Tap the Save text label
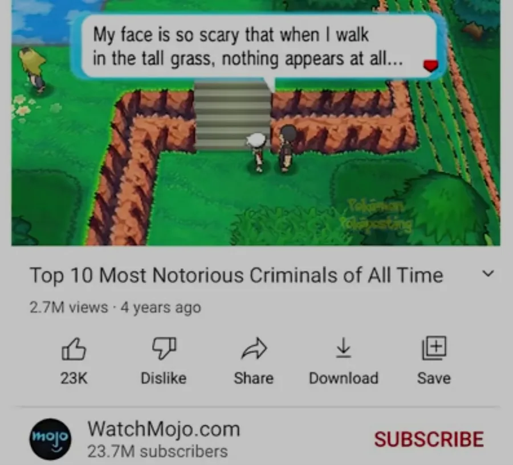513x465 pixels. click(x=434, y=378)
